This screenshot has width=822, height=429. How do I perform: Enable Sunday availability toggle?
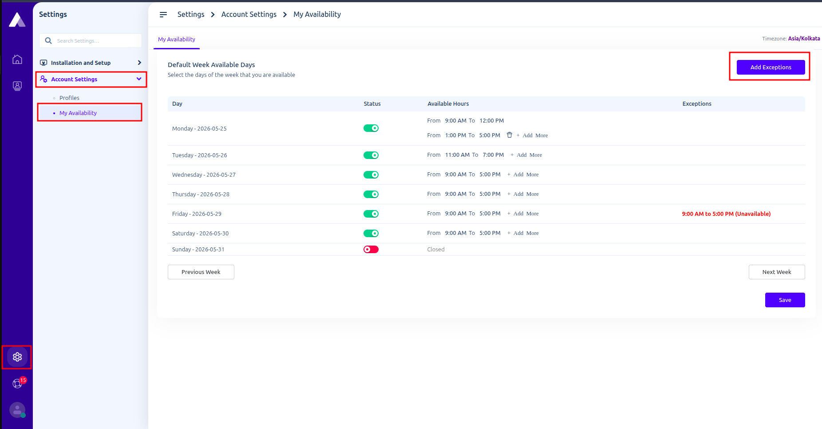point(371,250)
